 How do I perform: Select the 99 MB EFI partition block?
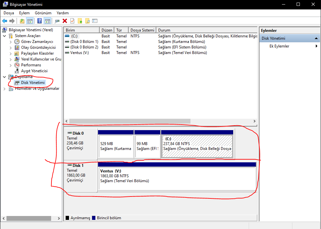147,144
